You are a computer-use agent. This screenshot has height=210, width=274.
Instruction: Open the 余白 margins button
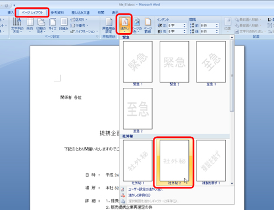pos(30,25)
